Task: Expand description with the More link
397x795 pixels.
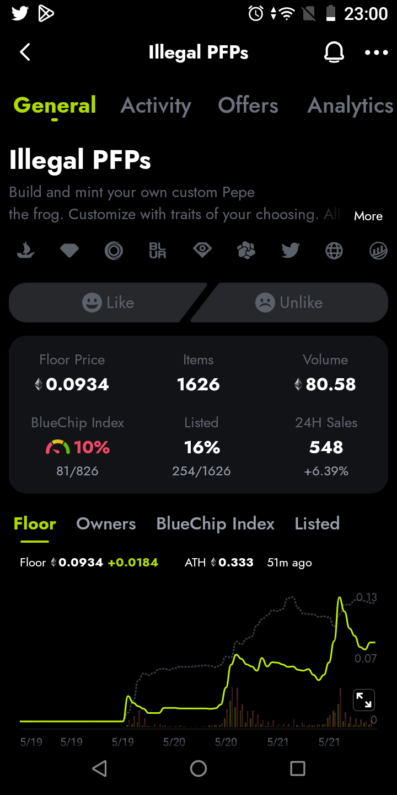Action: (368, 216)
